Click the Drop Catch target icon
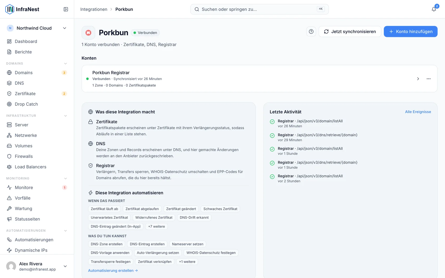The image size is (445, 278). point(9,104)
